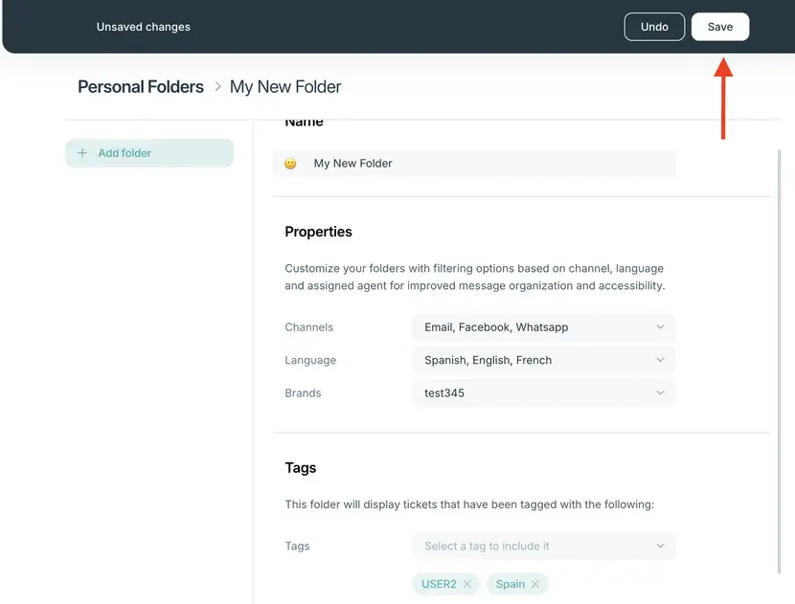Undo the unsaved changes

[x=654, y=27]
